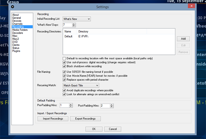The image size is (206, 139).
Task: Click the Pre-Padding Mins input field
Action: point(64,106)
